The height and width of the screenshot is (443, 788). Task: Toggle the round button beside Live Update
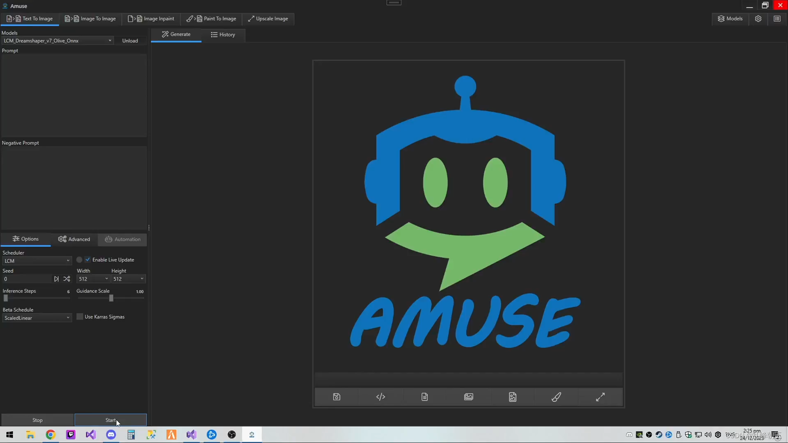pos(79,260)
